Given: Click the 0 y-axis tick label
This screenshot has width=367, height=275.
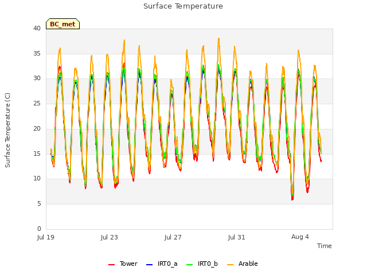Looking at the screenshot, I should (39, 229).
